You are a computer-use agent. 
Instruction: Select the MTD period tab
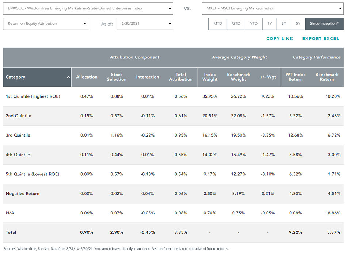point(218,24)
